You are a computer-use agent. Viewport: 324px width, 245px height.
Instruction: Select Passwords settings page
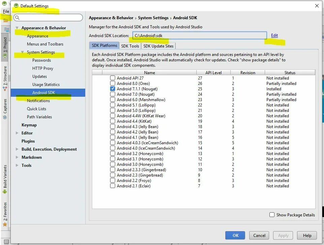coord(41,60)
